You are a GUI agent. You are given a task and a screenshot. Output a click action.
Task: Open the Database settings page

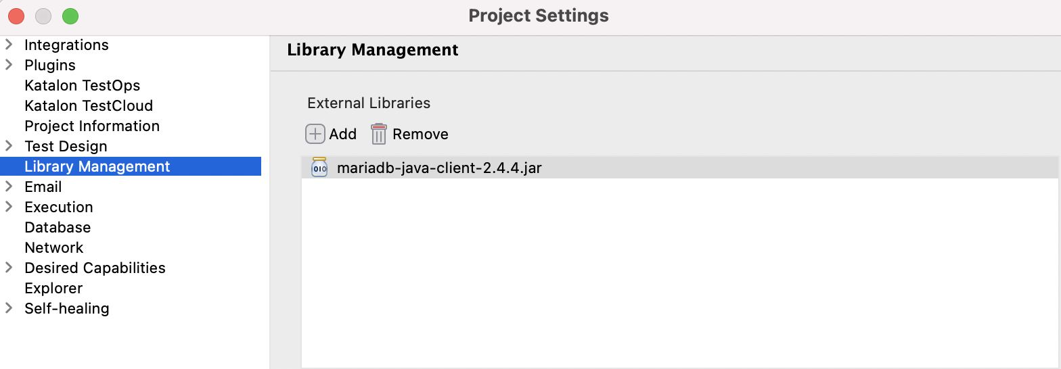(x=58, y=227)
